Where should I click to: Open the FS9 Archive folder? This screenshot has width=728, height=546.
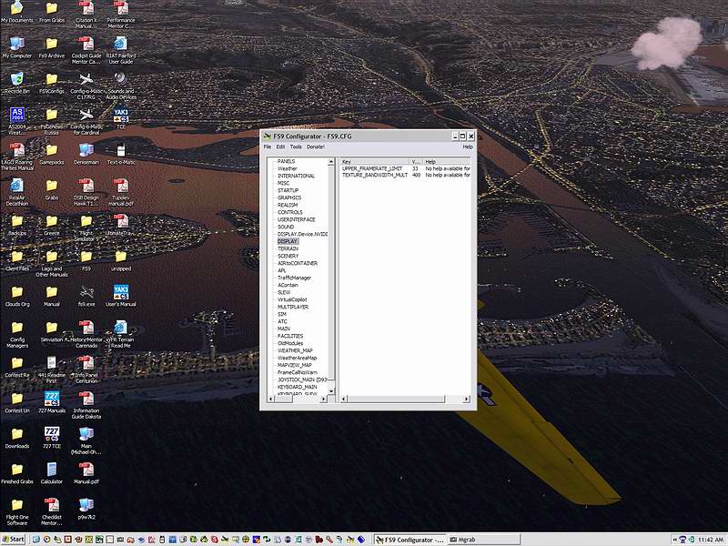[x=52, y=44]
